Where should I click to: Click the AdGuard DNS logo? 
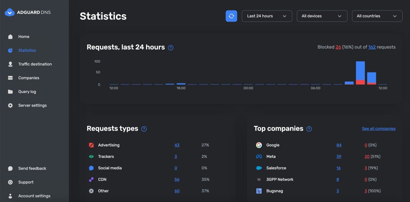28,12
